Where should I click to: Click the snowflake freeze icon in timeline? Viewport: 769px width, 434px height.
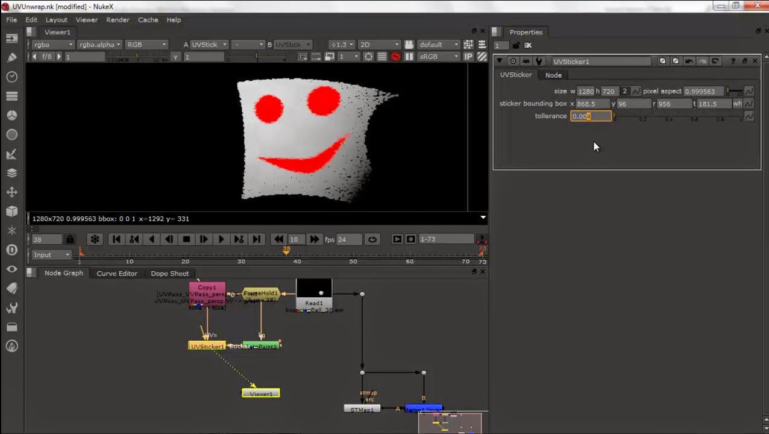[95, 239]
